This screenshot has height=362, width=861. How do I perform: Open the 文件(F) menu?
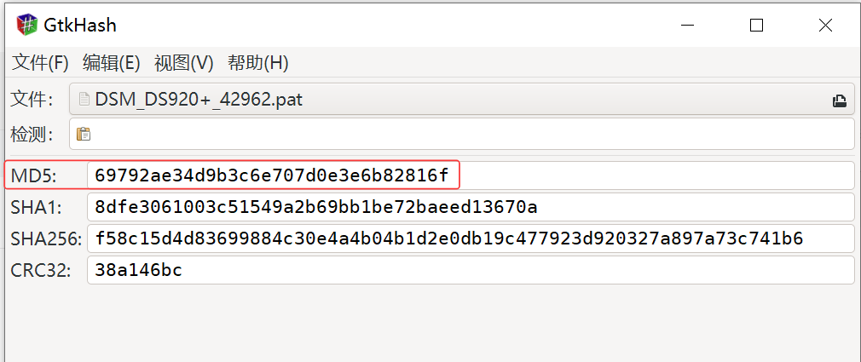pyautogui.click(x=40, y=63)
